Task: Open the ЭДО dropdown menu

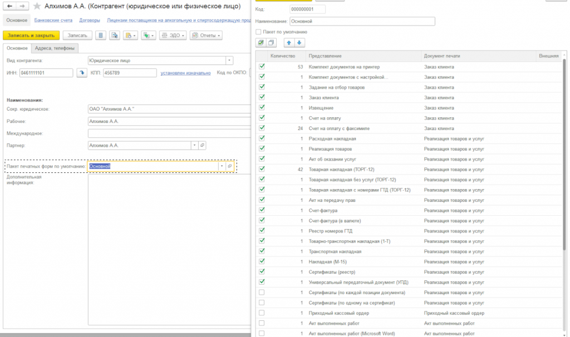Action: (172, 36)
